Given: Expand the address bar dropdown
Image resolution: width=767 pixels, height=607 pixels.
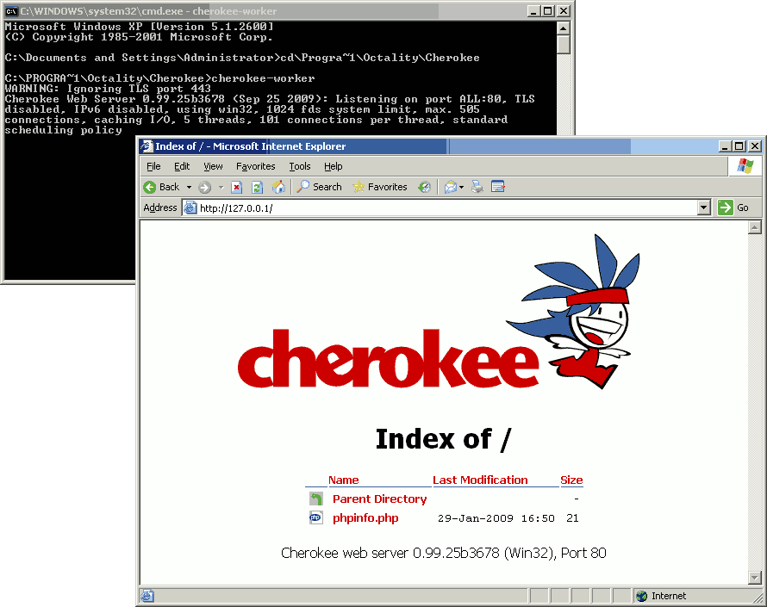Looking at the screenshot, I should (703, 207).
